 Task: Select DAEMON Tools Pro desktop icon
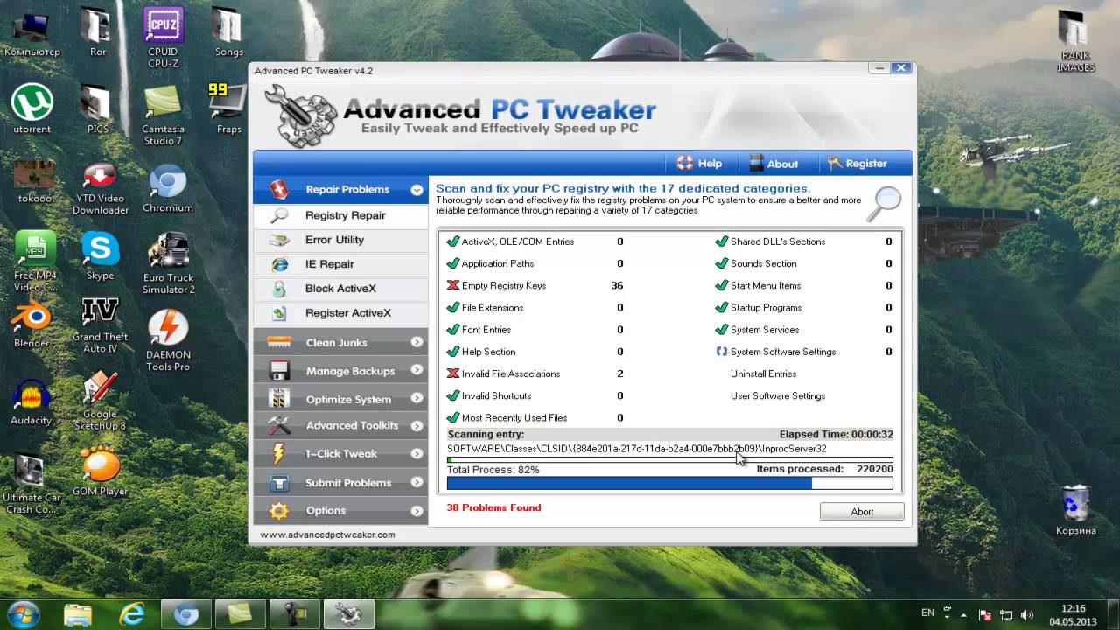(x=168, y=341)
